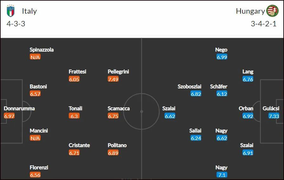This screenshot has width=284, height=180.
Task: Click Italy's 4-3-3 formation label
Action: pyautogui.click(x=16, y=24)
